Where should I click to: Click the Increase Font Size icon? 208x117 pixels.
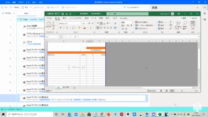[x=89, y=23]
